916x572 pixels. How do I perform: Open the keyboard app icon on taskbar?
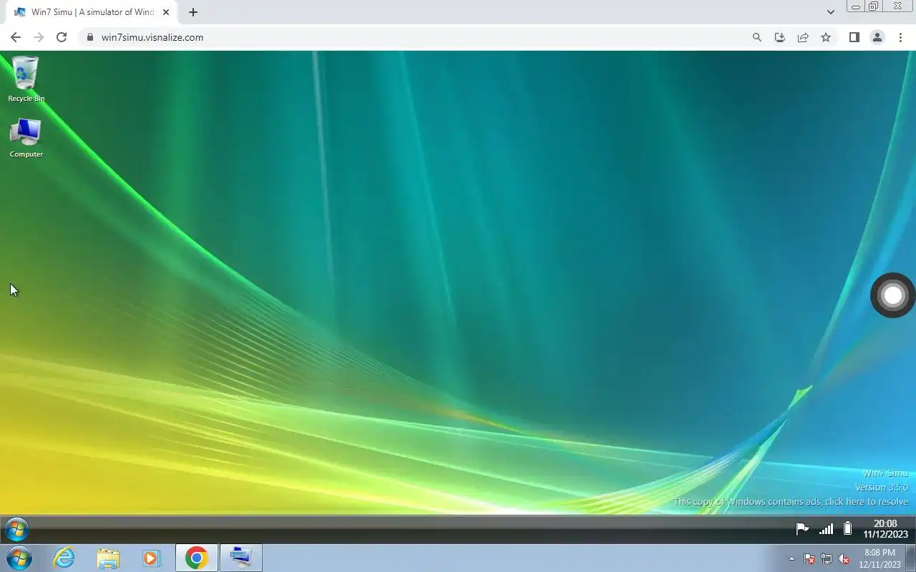click(x=240, y=558)
